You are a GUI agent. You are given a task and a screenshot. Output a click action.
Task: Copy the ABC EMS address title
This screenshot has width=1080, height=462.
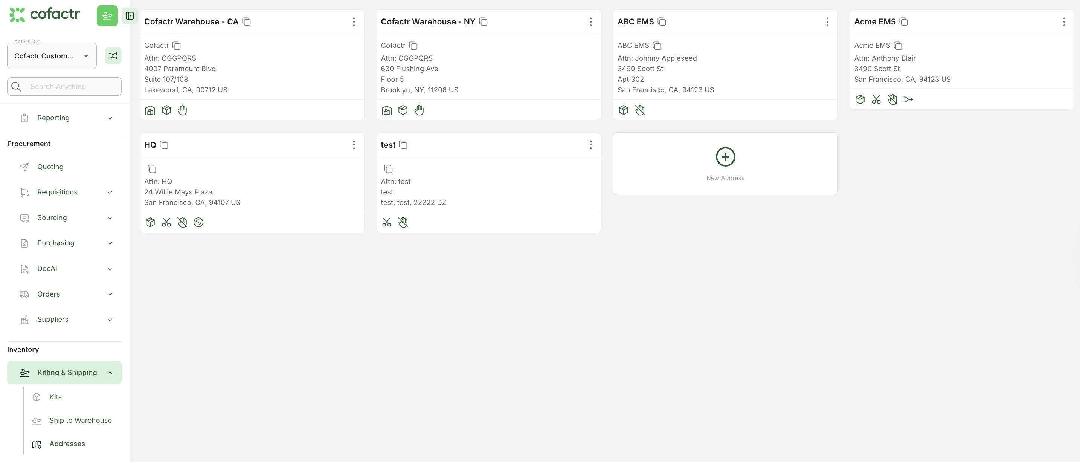coord(662,22)
